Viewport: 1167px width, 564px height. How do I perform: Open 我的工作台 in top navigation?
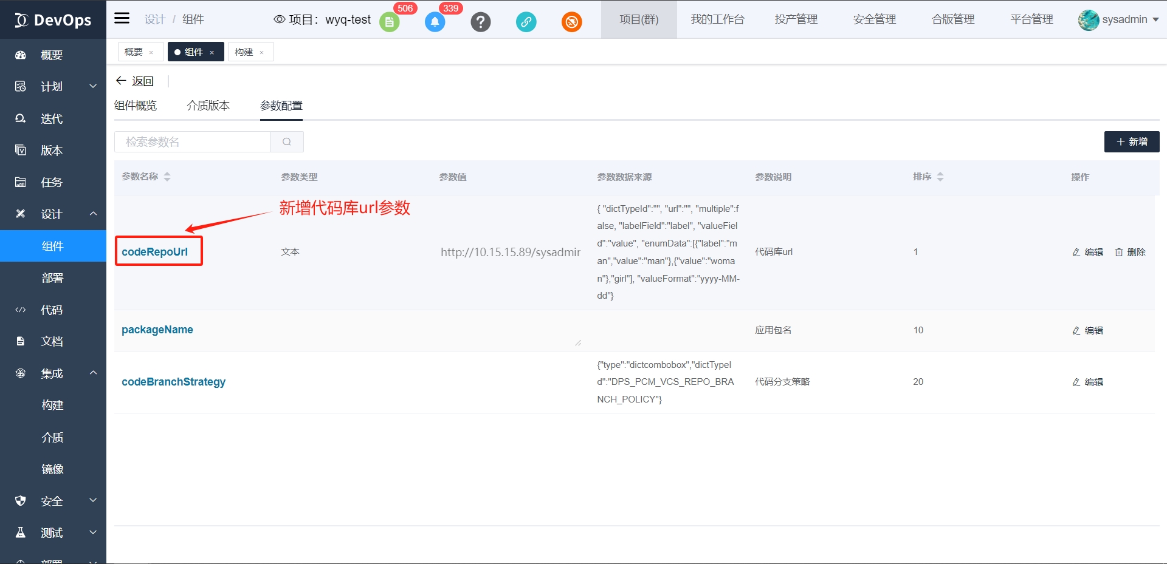(x=717, y=19)
